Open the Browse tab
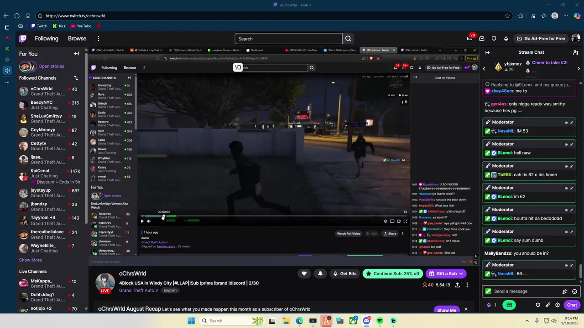Screen dimensions: 584x328 (x=77, y=39)
